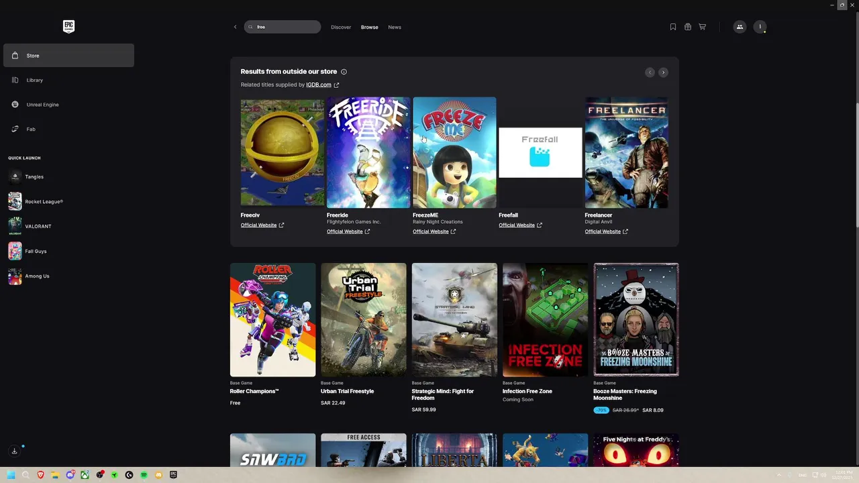The height and width of the screenshot is (483, 859).
Task: Open Freeride's Official Website link
Action: pyautogui.click(x=348, y=231)
